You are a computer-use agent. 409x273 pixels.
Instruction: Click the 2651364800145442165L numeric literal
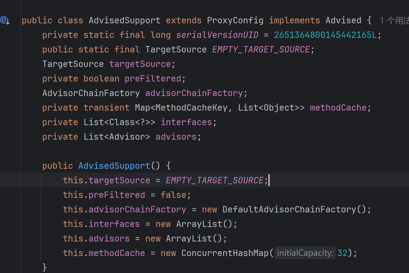point(325,35)
